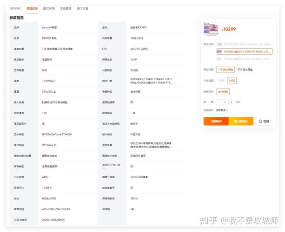Select the 官方标配 package type

coord(223,91)
